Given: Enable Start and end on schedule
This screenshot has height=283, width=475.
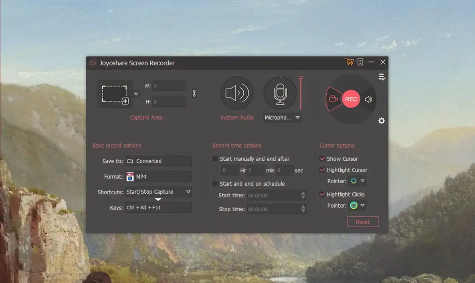Looking at the screenshot, I should [215, 184].
